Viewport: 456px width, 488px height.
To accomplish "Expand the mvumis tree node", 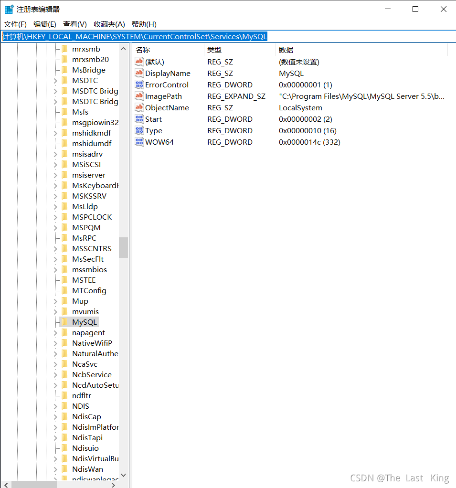I will coord(55,311).
